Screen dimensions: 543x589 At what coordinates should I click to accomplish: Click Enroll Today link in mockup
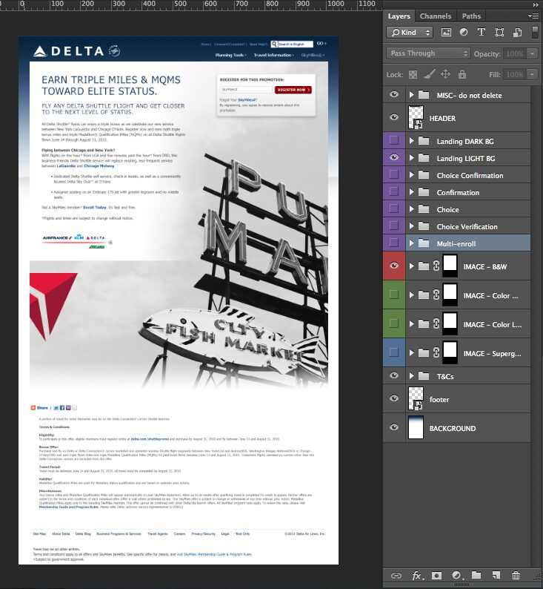(x=95, y=208)
